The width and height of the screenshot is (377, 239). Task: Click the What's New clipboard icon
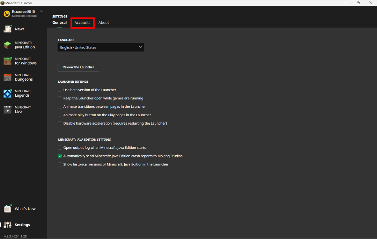[7, 209]
